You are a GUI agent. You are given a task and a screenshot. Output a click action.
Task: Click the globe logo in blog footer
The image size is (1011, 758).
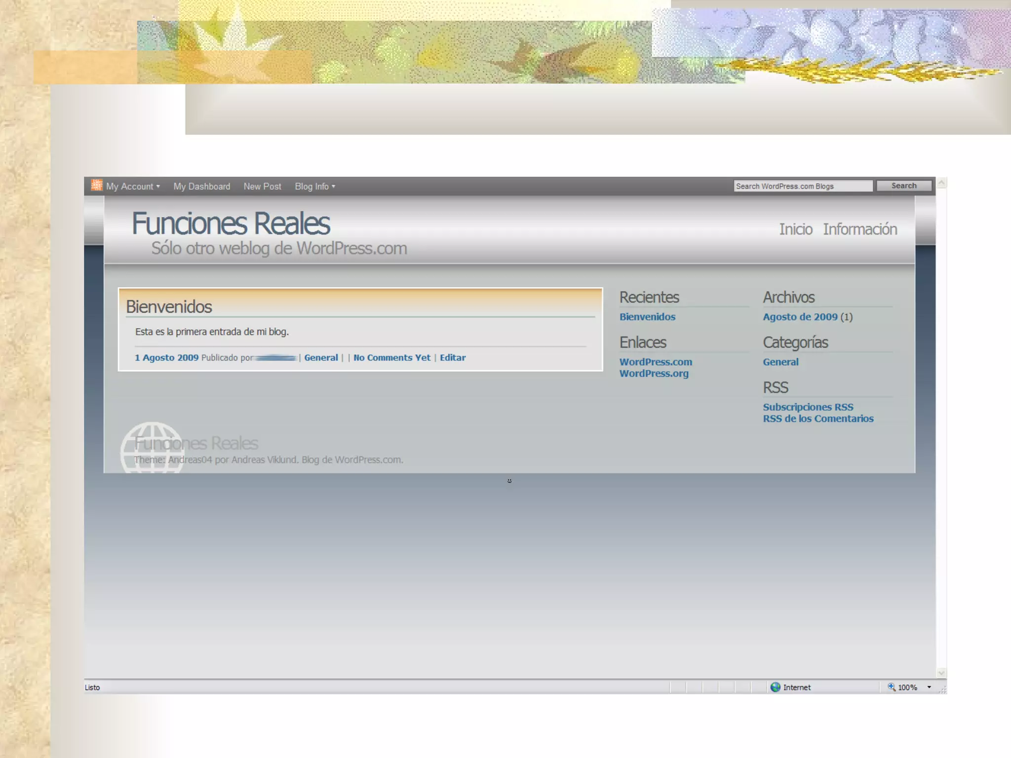[152, 448]
